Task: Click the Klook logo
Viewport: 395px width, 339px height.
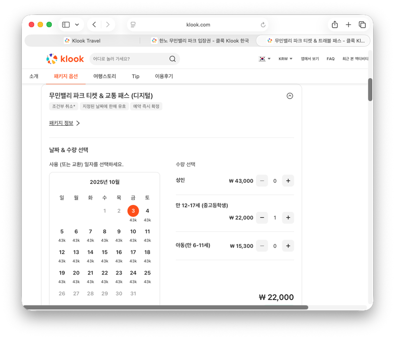Action: tap(65, 59)
